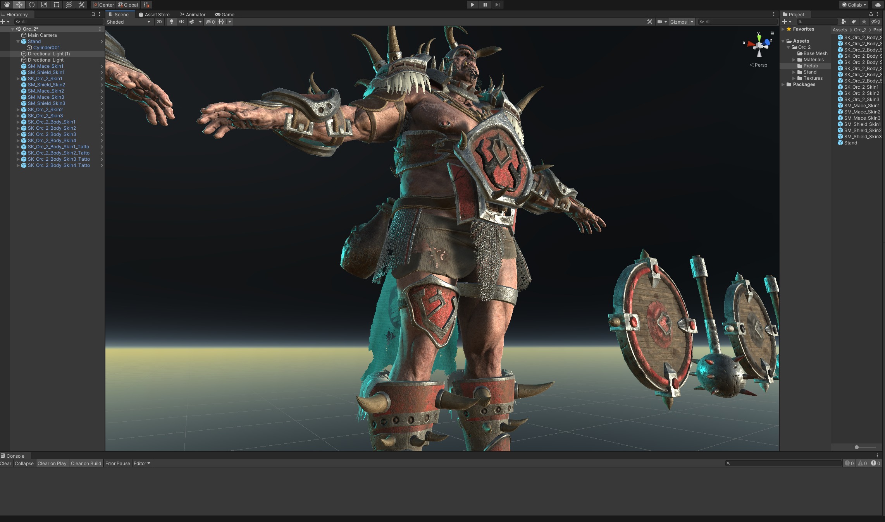Image resolution: width=885 pixels, height=522 pixels.
Task: Open the Shaded draw mode dropdown
Action: (129, 22)
